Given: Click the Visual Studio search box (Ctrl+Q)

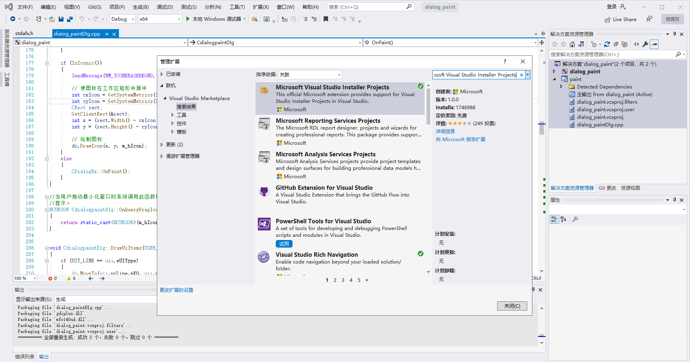Looking at the screenshot, I should pyautogui.click(x=370, y=7).
